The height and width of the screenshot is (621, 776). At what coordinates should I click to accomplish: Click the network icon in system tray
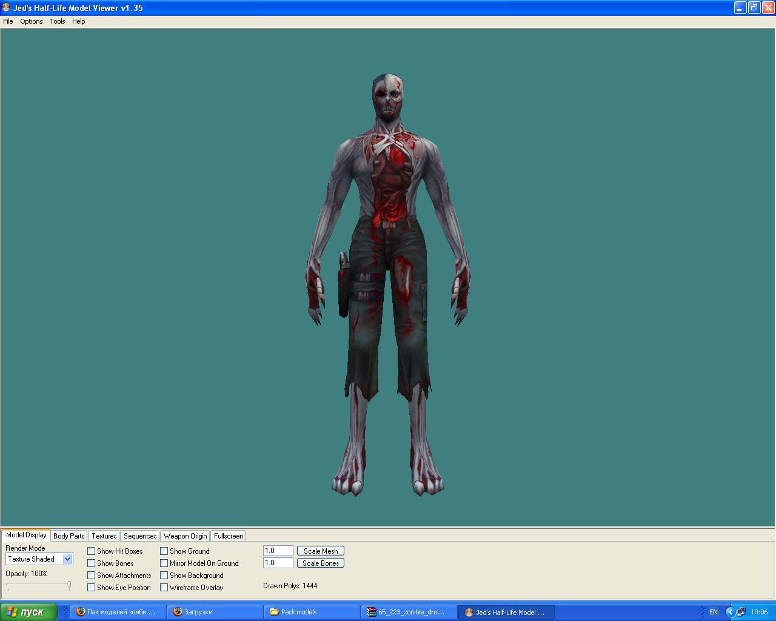[x=741, y=612]
